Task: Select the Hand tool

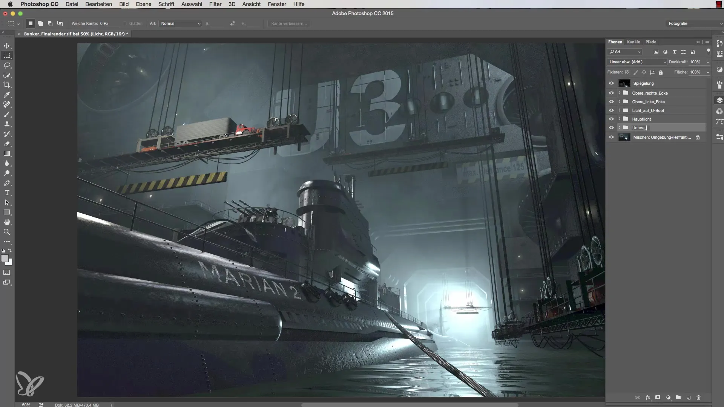Action: pos(7,222)
